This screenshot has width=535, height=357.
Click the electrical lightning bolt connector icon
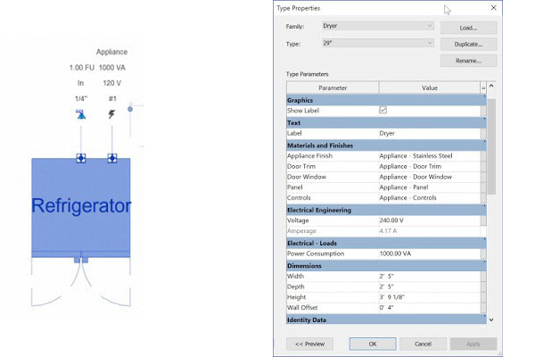click(111, 114)
